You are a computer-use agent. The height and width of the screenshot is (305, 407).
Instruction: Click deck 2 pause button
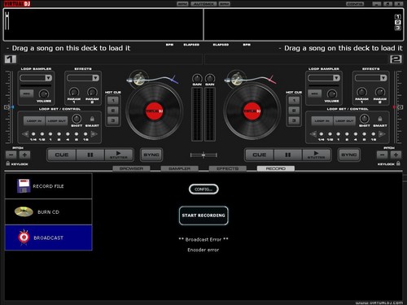[288, 155]
